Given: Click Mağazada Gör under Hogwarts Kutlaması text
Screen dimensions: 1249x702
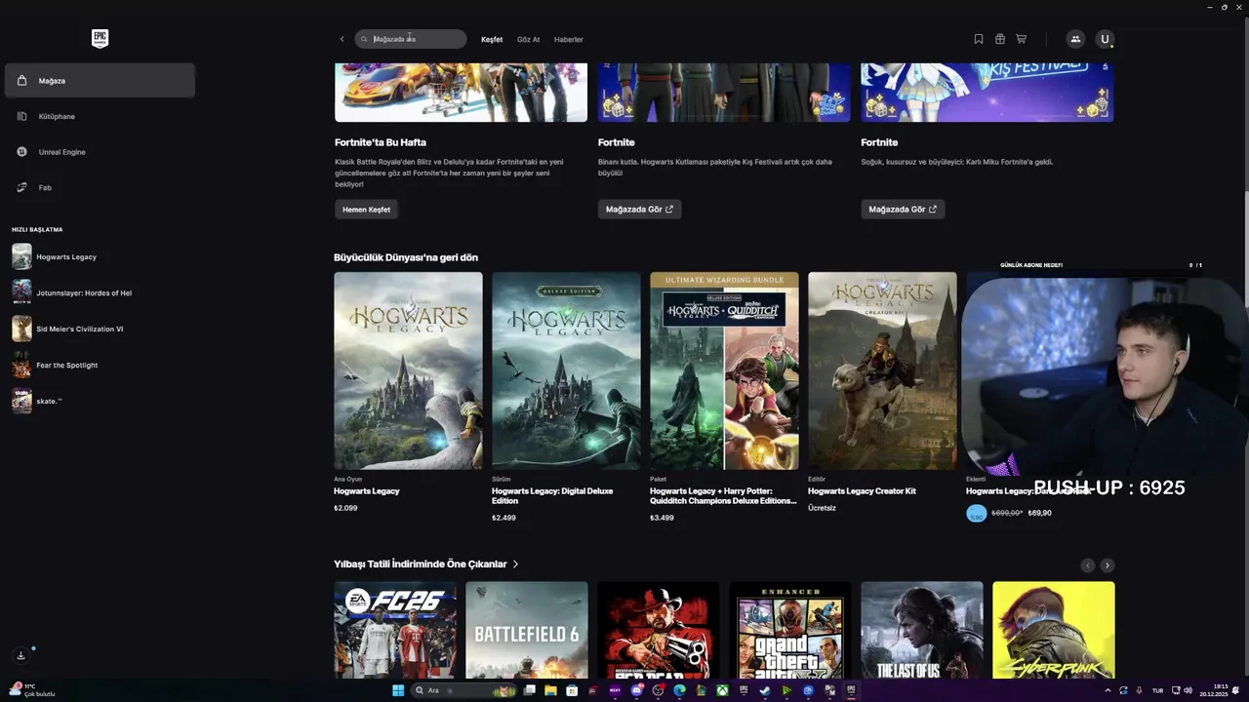Looking at the screenshot, I should [639, 210].
